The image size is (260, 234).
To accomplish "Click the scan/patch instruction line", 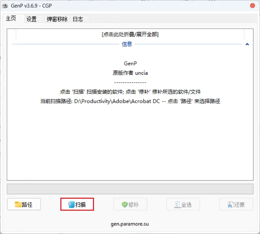I will pos(130,91).
